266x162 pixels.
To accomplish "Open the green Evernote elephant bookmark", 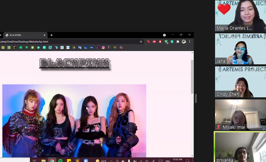I will [21, 47].
